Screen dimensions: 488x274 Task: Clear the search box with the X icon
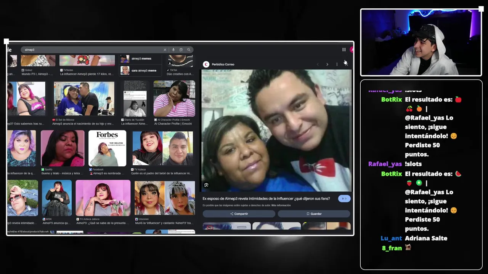click(x=165, y=50)
